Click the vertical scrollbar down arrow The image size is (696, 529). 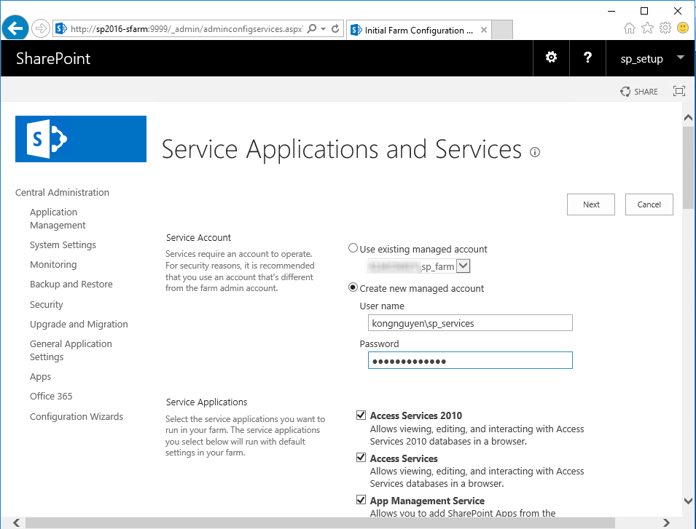click(x=688, y=501)
